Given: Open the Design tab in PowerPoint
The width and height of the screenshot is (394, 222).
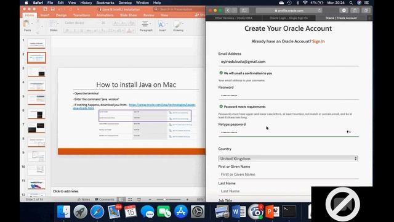Looking at the screenshot, I should (x=62, y=15).
